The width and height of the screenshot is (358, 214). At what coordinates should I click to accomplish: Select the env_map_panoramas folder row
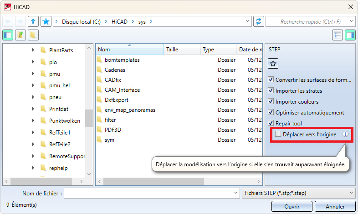click(x=179, y=110)
